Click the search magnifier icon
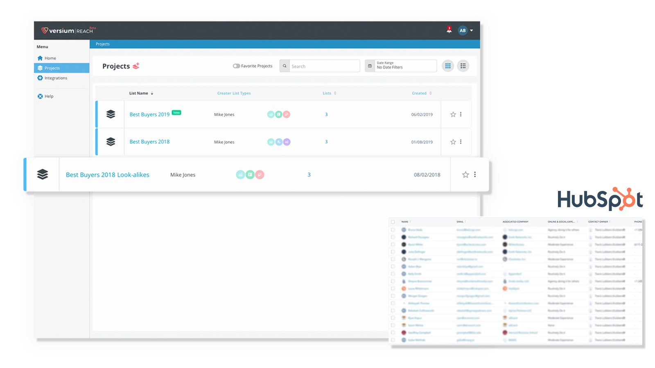 click(285, 66)
